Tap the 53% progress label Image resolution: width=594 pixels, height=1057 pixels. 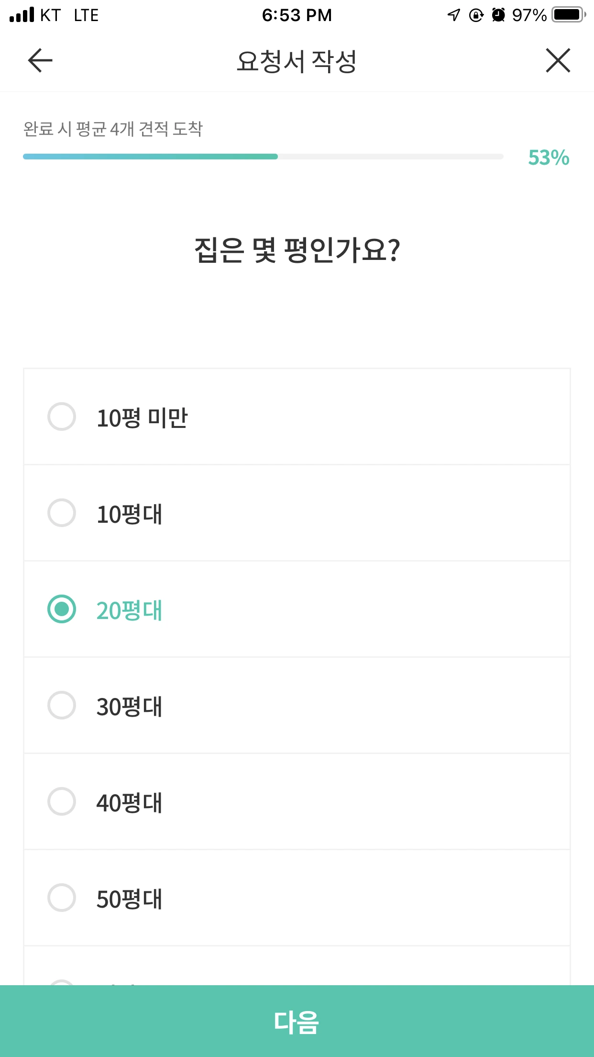549,157
